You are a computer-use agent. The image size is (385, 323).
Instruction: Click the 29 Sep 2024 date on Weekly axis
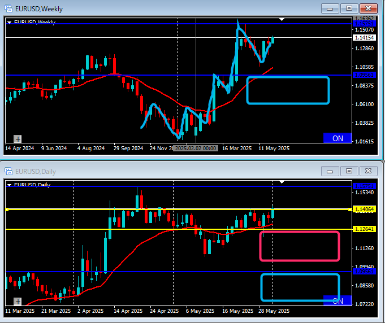pos(128,149)
